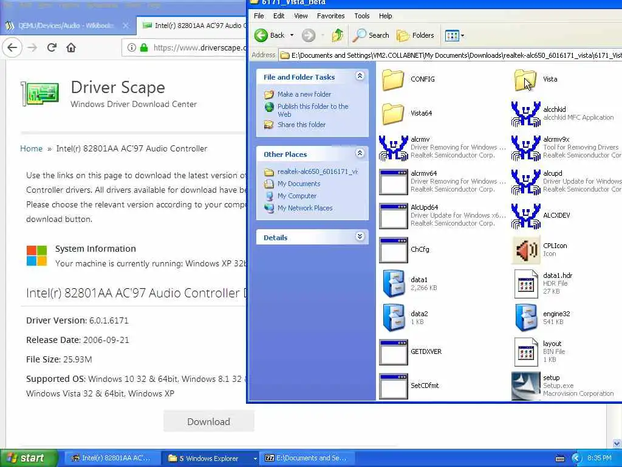Click the Back arrow icon in Explorer
The height and width of the screenshot is (467, 622).
(x=261, y=35)
